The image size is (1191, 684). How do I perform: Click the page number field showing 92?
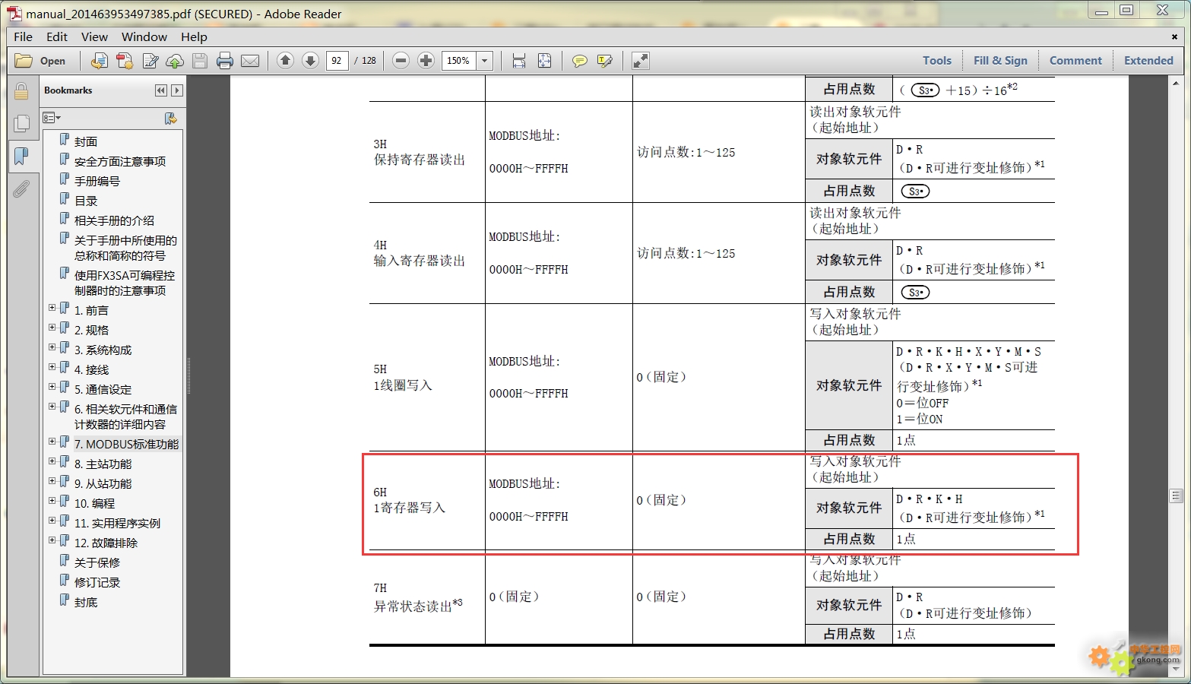pyautogui.click(x=337, y=61)
